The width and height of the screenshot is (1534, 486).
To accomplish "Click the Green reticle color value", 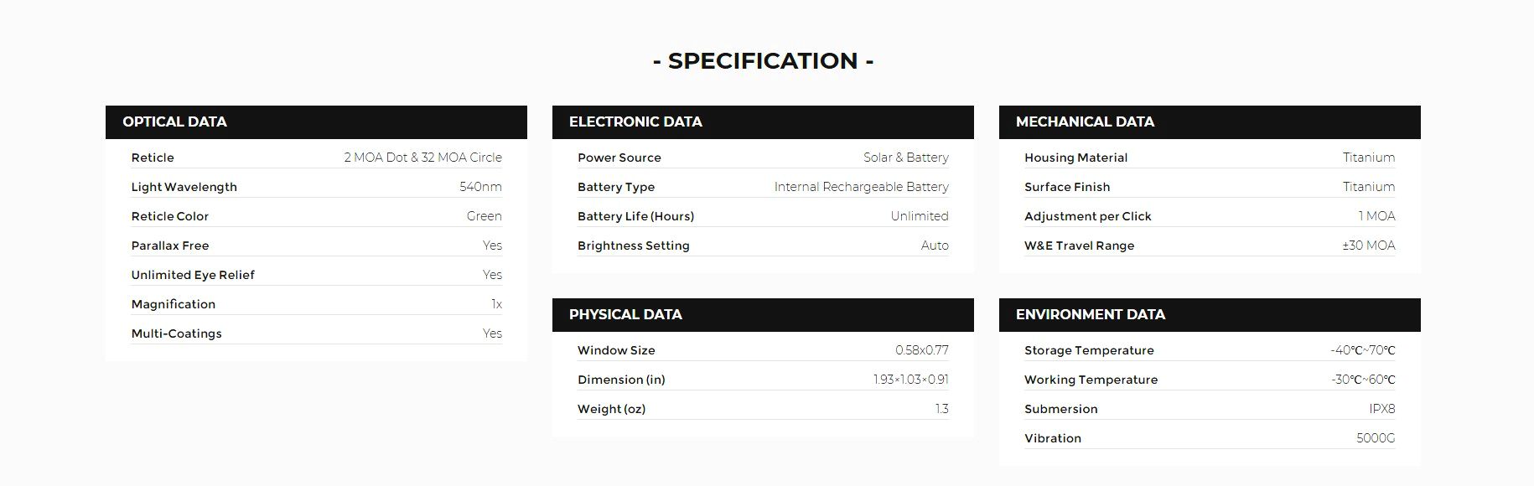I will (484, 216).
